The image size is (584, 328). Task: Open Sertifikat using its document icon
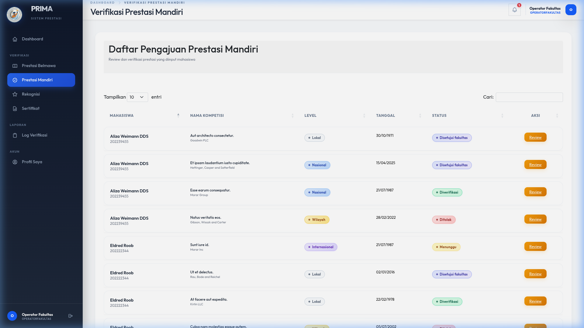(x=15, y=108)
